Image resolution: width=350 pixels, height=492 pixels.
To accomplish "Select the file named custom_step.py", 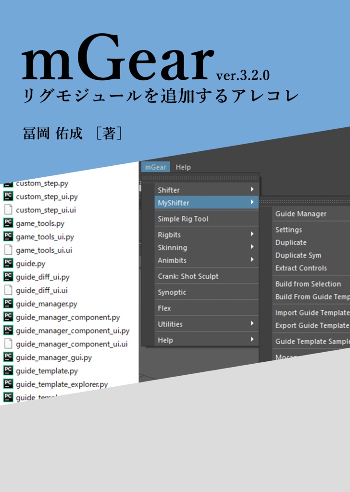I will pyautogui.click(x=42, y=183).
